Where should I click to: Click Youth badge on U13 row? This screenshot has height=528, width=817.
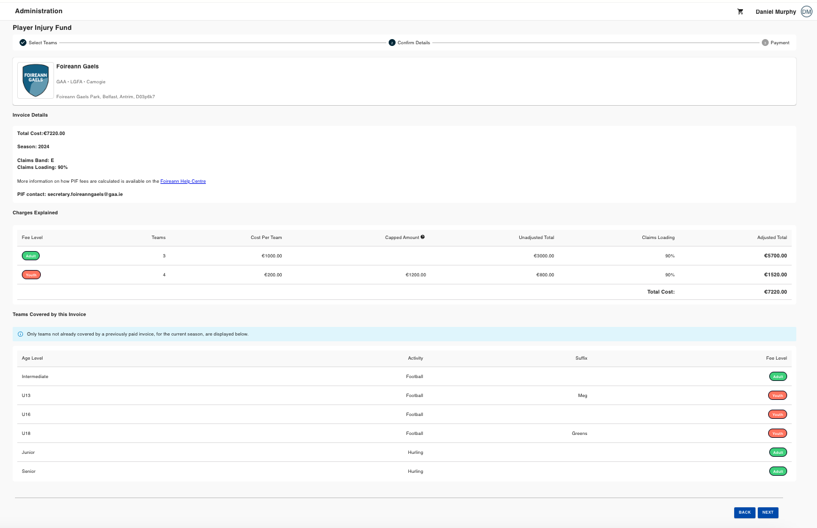(777, 395)
